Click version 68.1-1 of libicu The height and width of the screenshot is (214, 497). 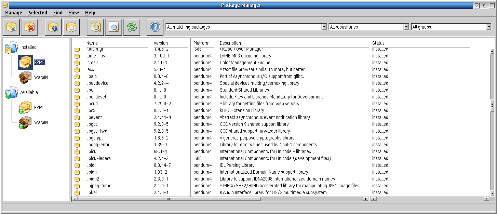[x=160, y=151]
